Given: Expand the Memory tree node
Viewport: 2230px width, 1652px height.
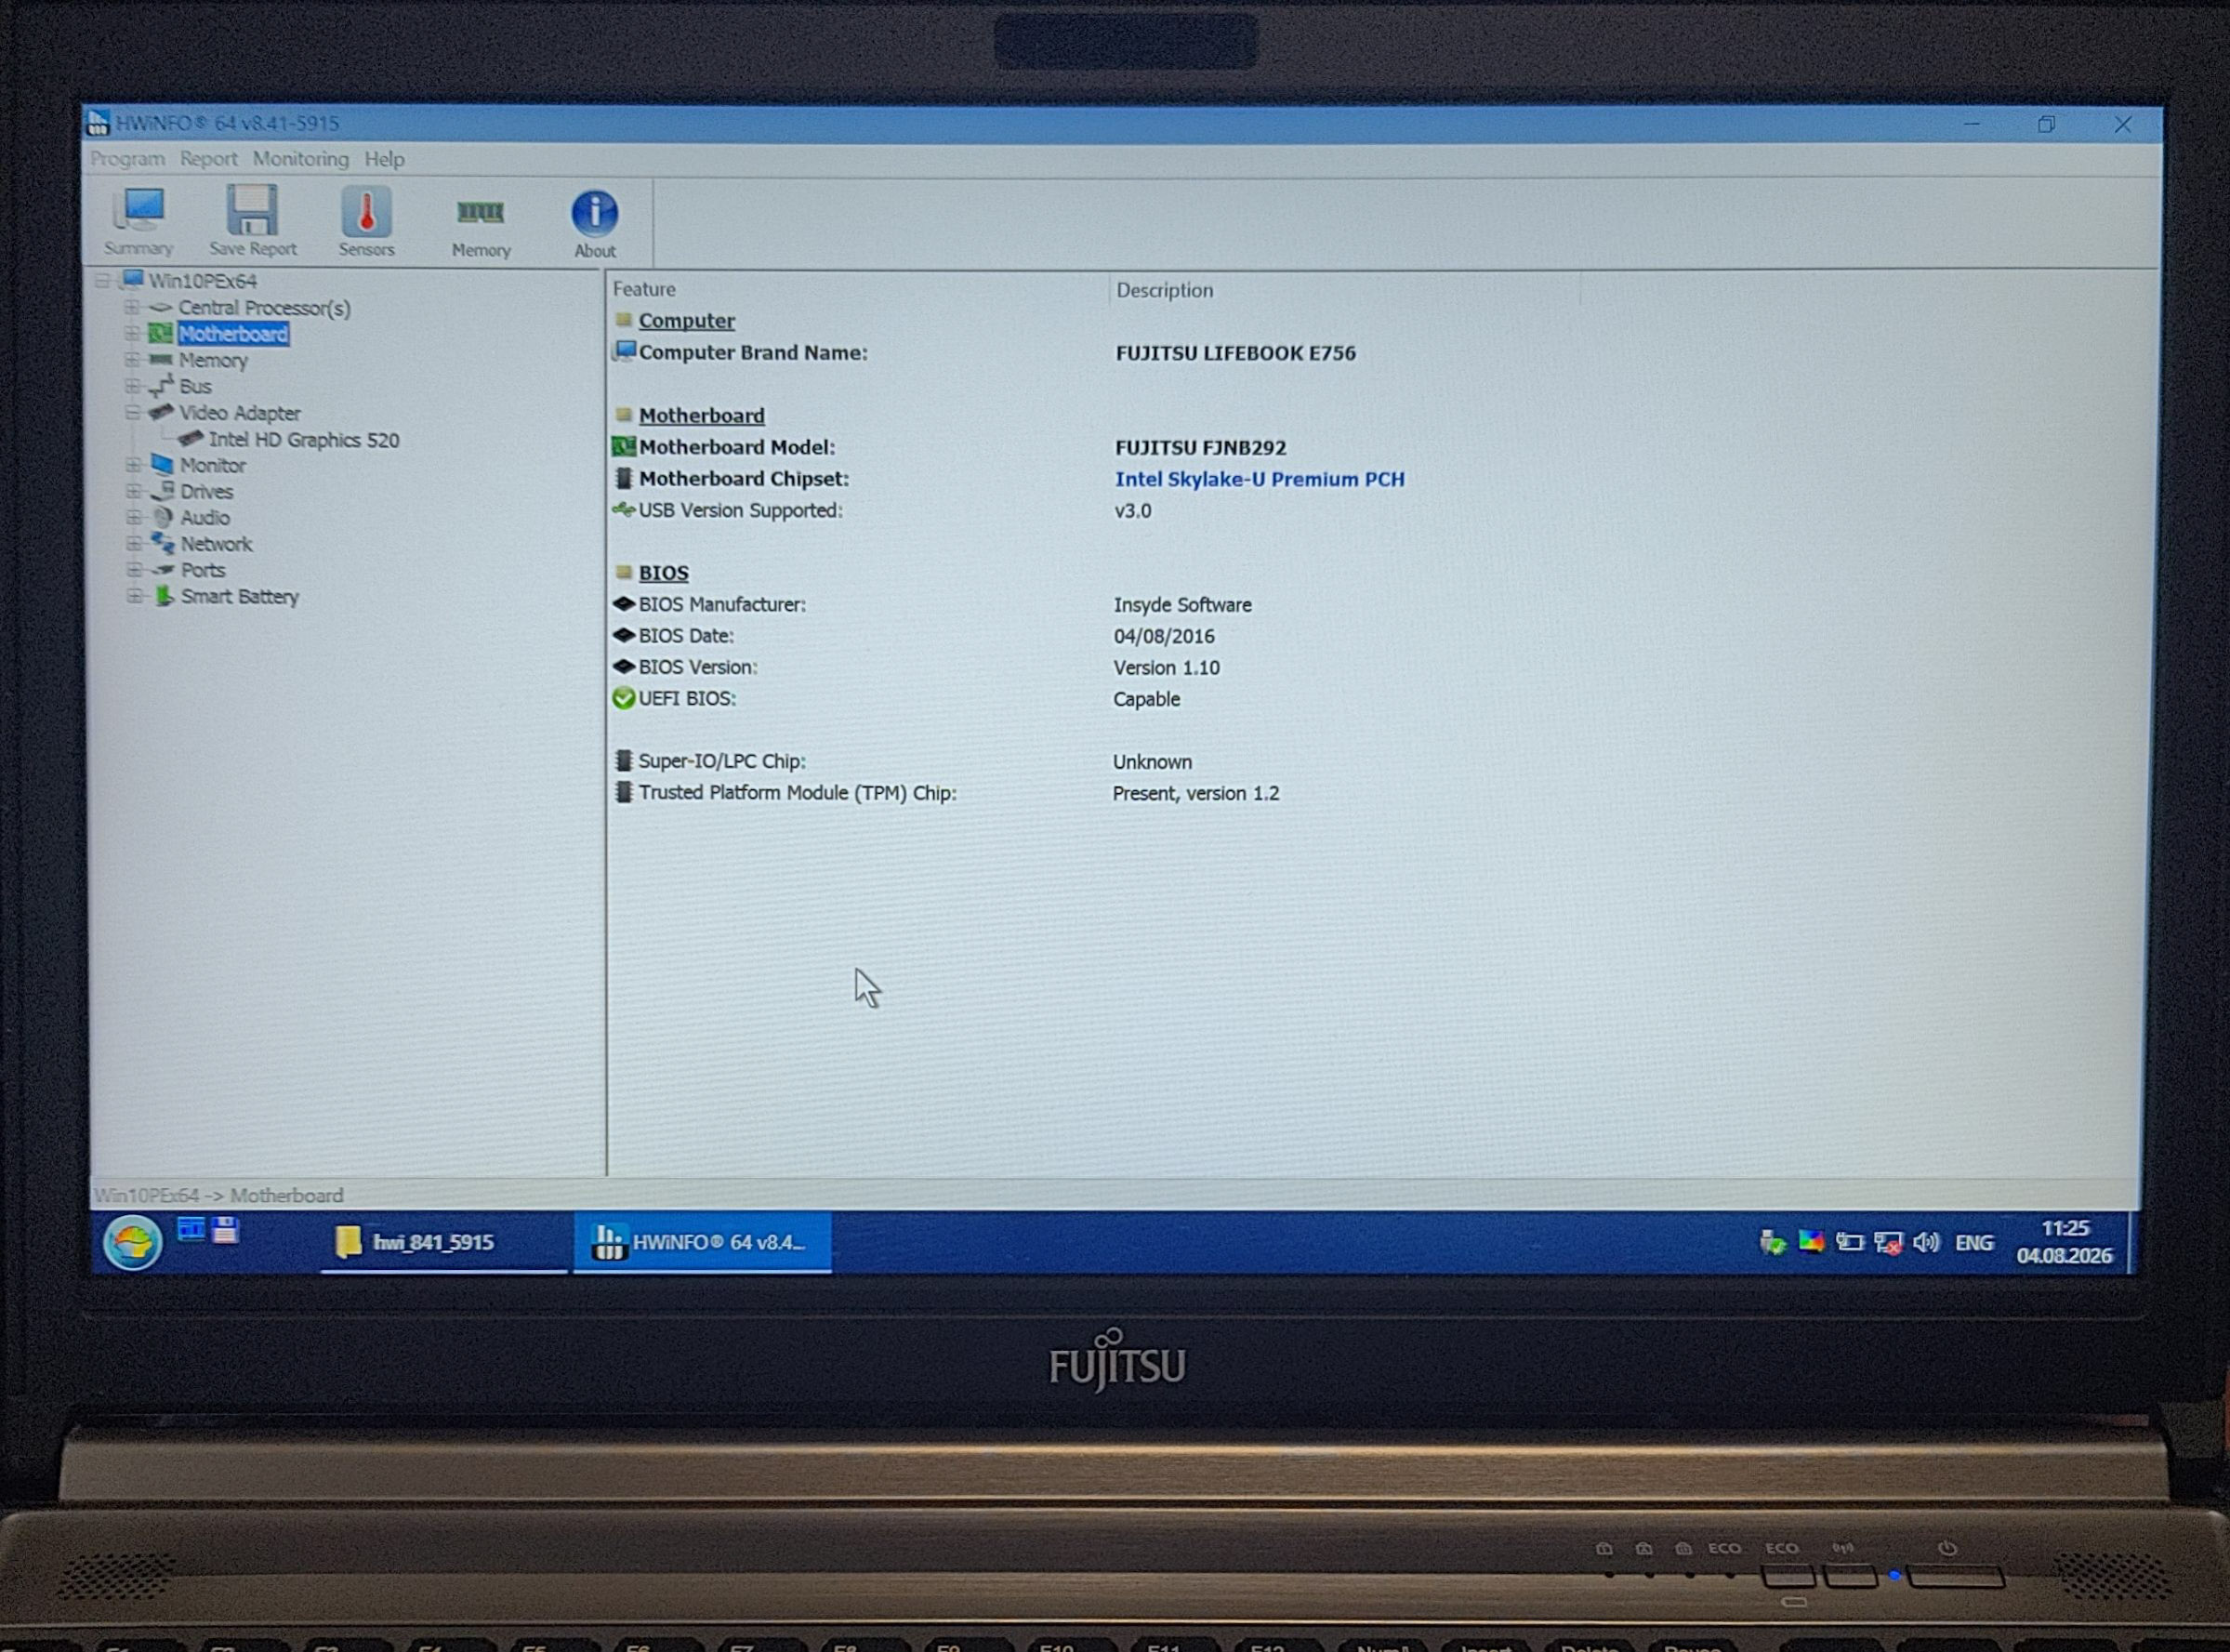Looking at the screenshot, I should coord(131,359).
